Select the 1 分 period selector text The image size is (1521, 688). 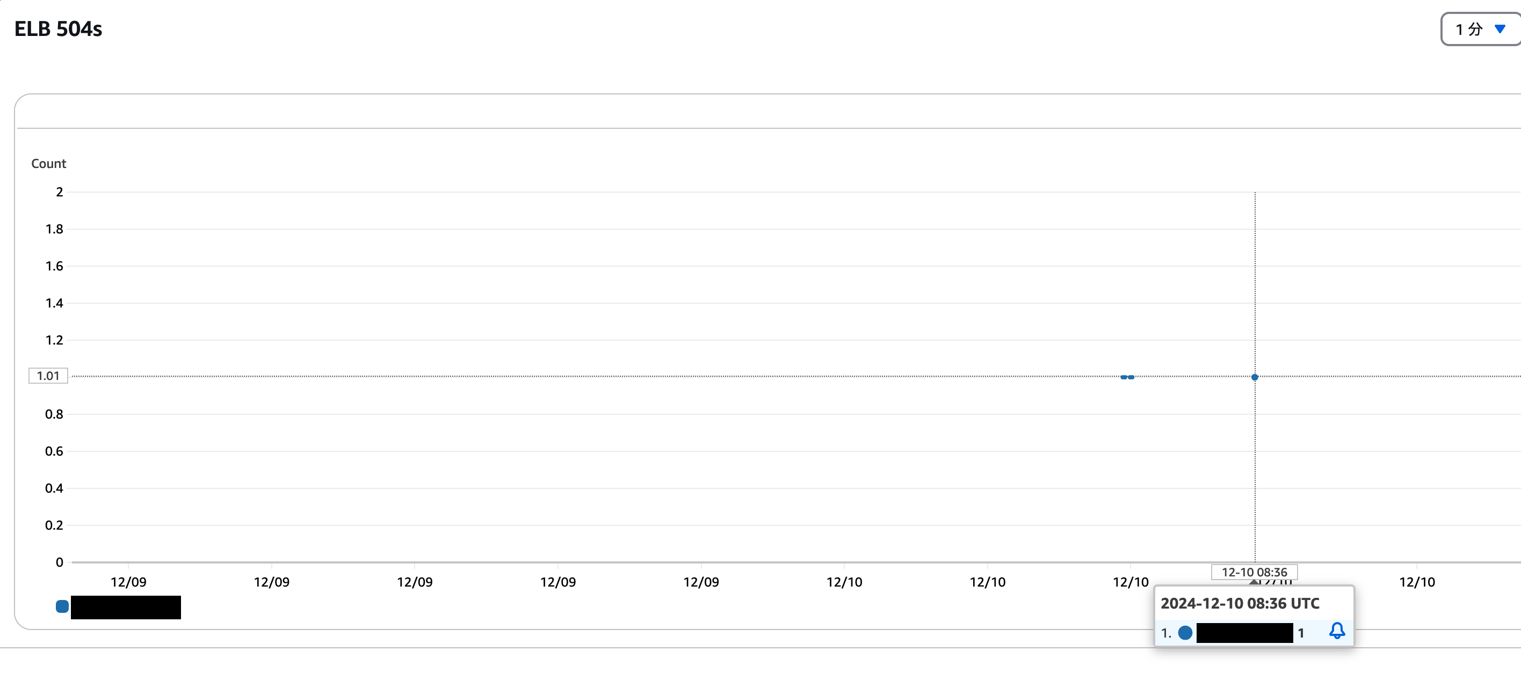[1468, 29]
